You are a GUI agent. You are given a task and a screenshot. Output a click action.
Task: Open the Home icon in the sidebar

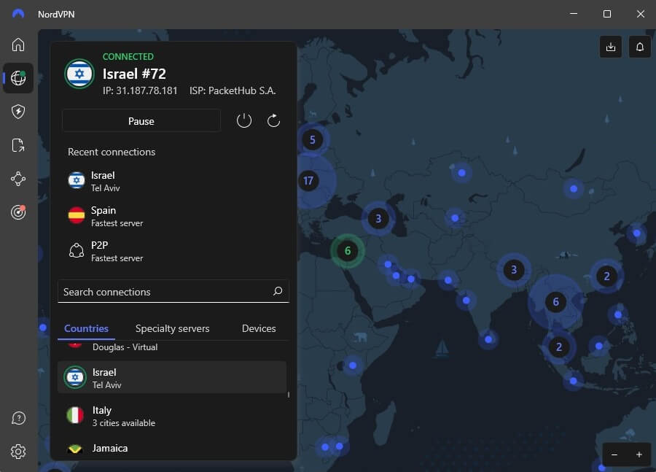(x=18, y=45)
